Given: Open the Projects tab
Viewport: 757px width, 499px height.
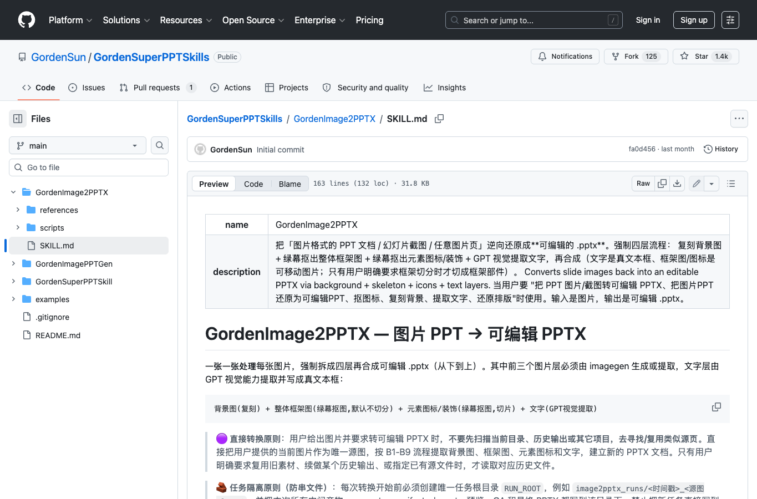Looking at the screenshot, I should pos(287,88).
